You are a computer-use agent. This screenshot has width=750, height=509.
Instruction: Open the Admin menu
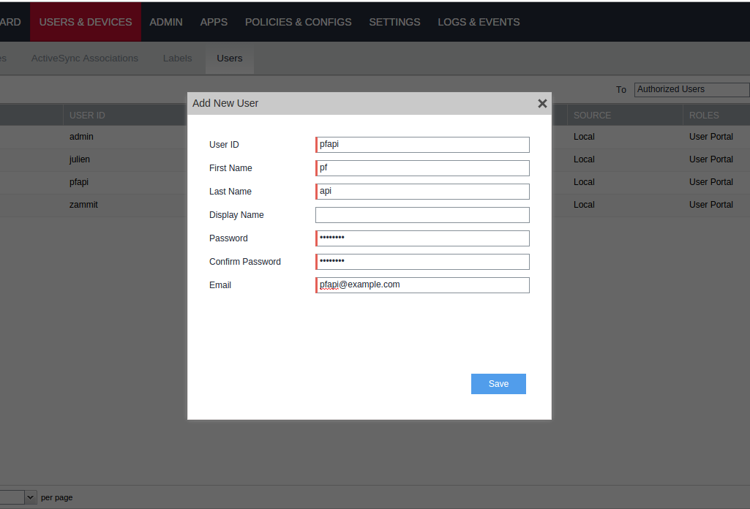click(166, 22)
